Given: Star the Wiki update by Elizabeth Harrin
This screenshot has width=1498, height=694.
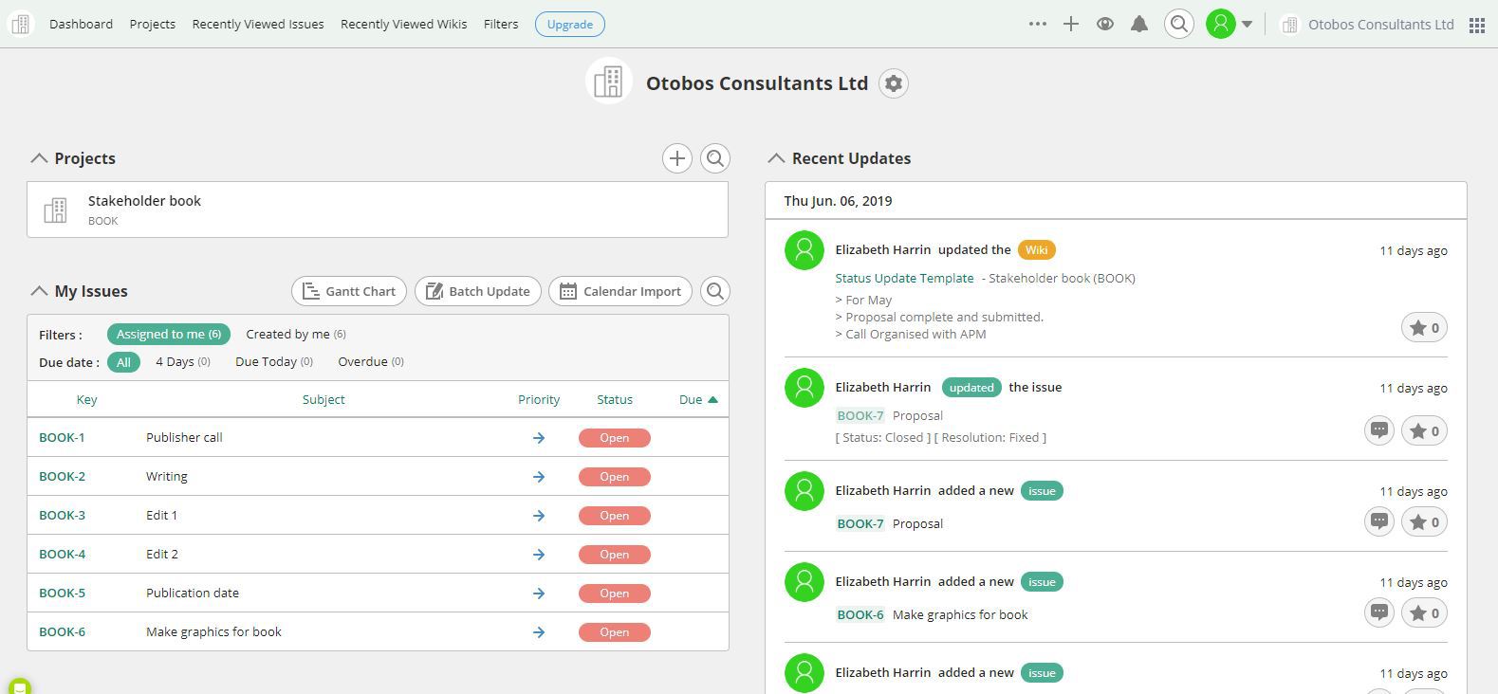Looking at the screenshot, I should click(1424, 328).
